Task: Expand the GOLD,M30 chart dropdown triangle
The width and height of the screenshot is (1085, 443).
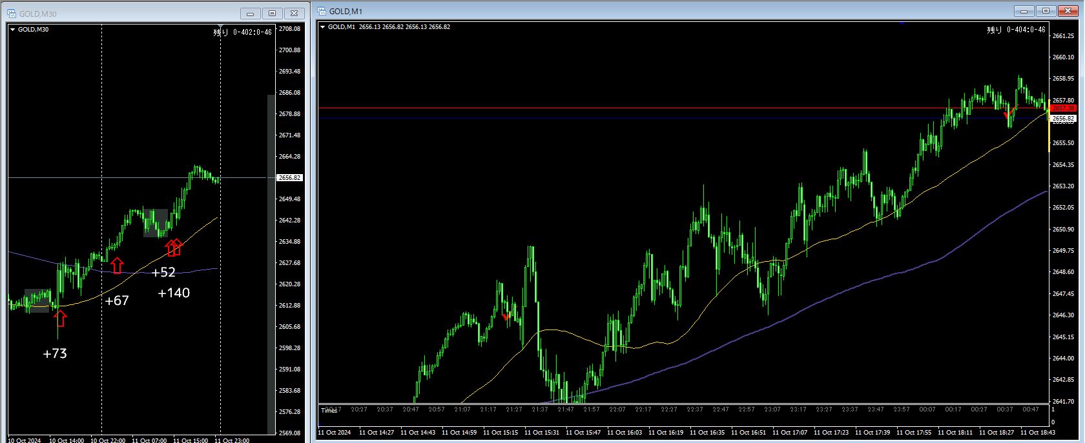Action: point(12,30)
